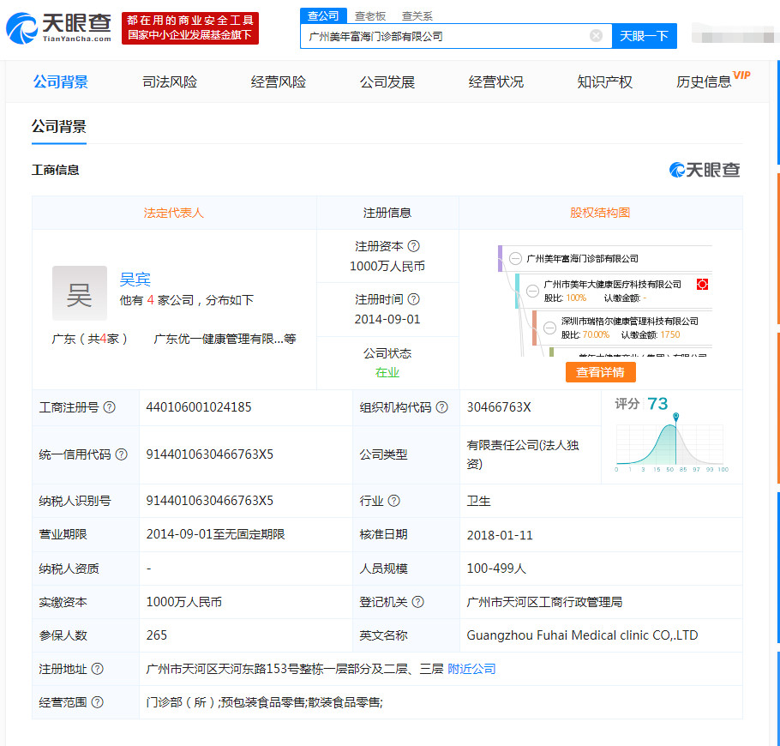
Task: Switch to the 查老板 search tab
Action: pyautogui.click(x=370, y=16)
